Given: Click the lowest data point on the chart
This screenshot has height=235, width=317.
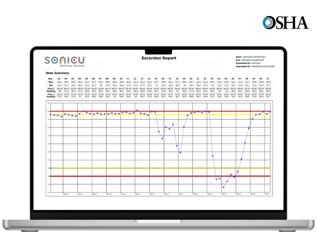Looking at the screenshot, I should tap(224, 187).
